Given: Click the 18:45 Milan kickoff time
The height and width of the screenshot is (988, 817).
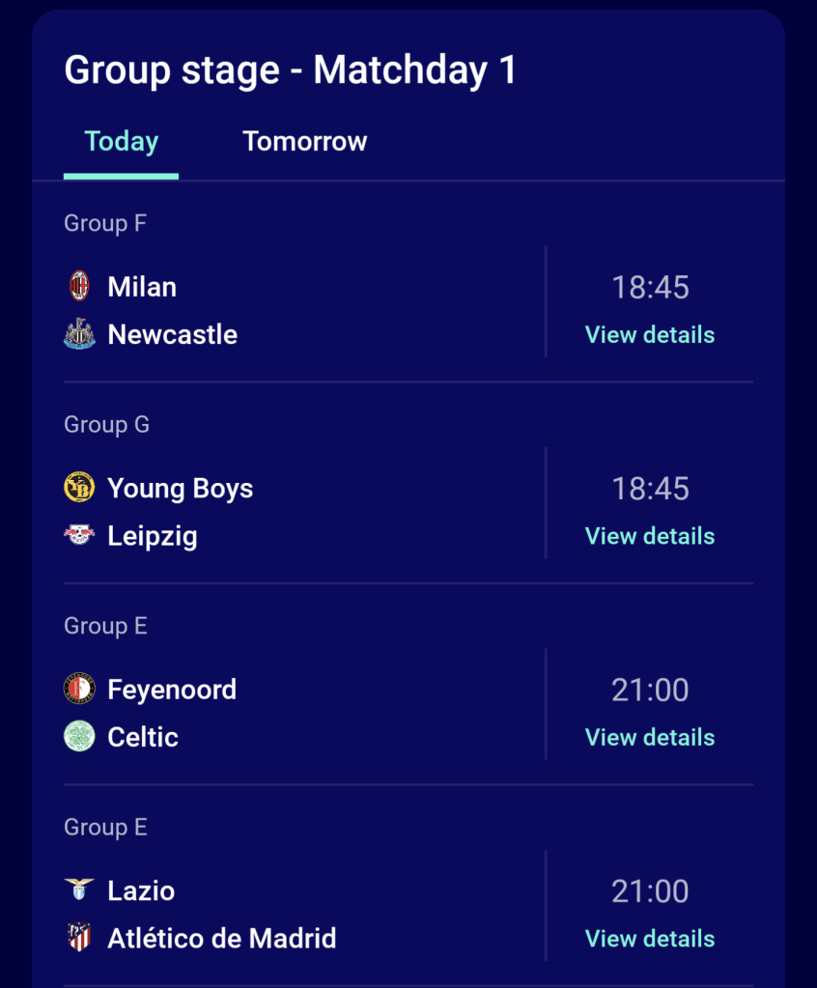Looking at the screenshot, I should 650,287.
